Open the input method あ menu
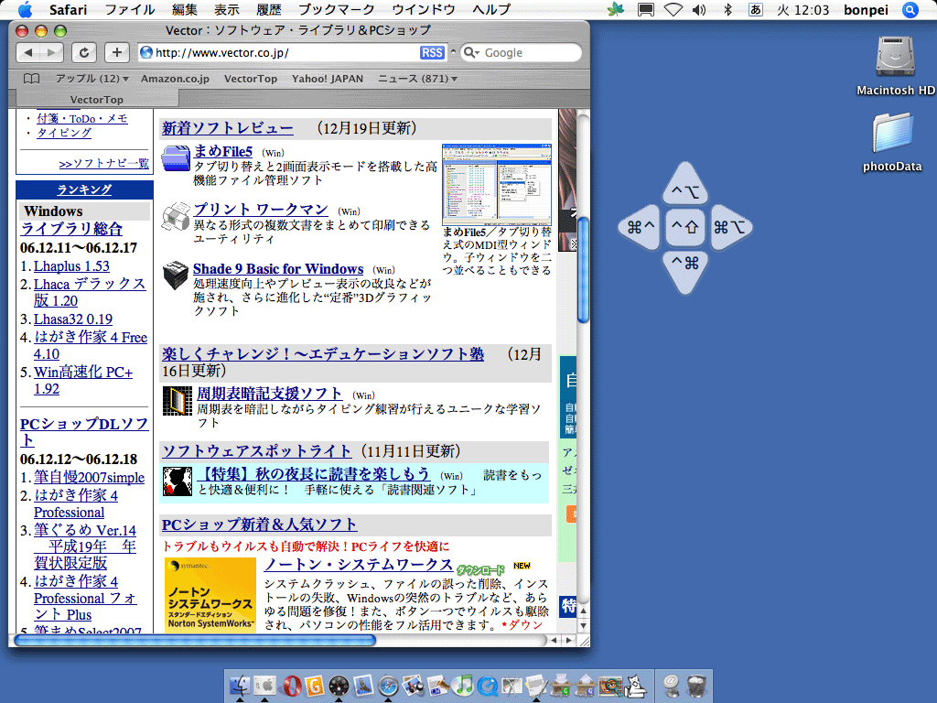937x703 pixels. (755, 9)
